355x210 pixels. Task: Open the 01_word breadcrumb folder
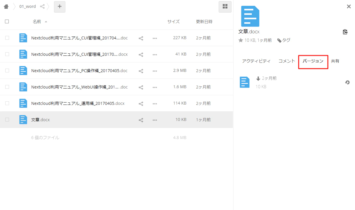(x=27, y=6)
